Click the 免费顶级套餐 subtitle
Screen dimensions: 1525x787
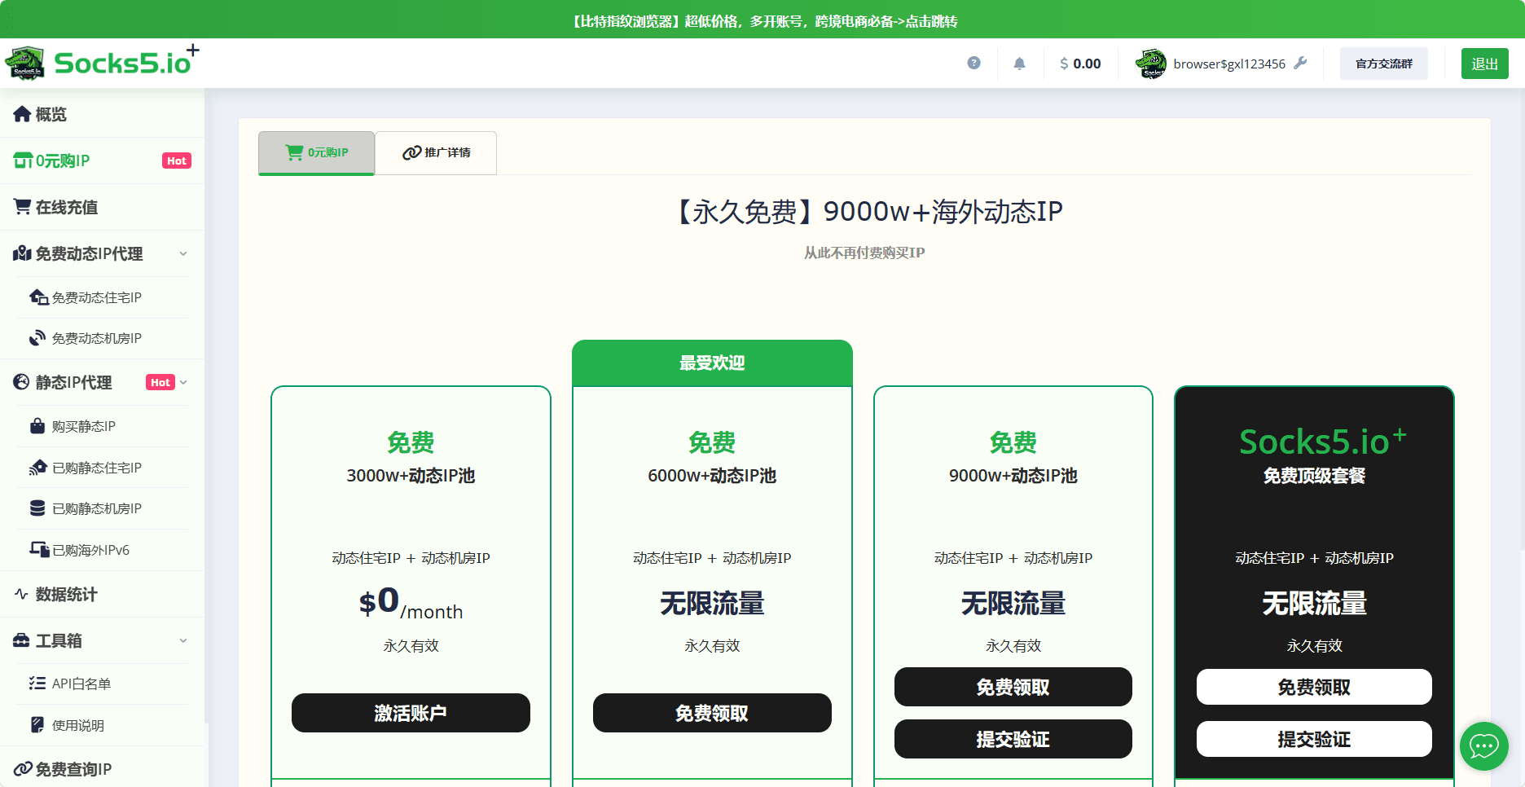[x=1314, y=476]
